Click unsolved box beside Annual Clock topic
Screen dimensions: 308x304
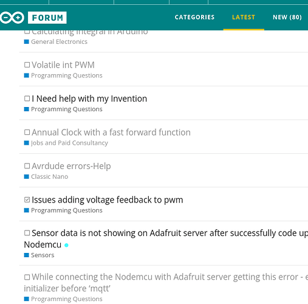click(x=27, y=133)
